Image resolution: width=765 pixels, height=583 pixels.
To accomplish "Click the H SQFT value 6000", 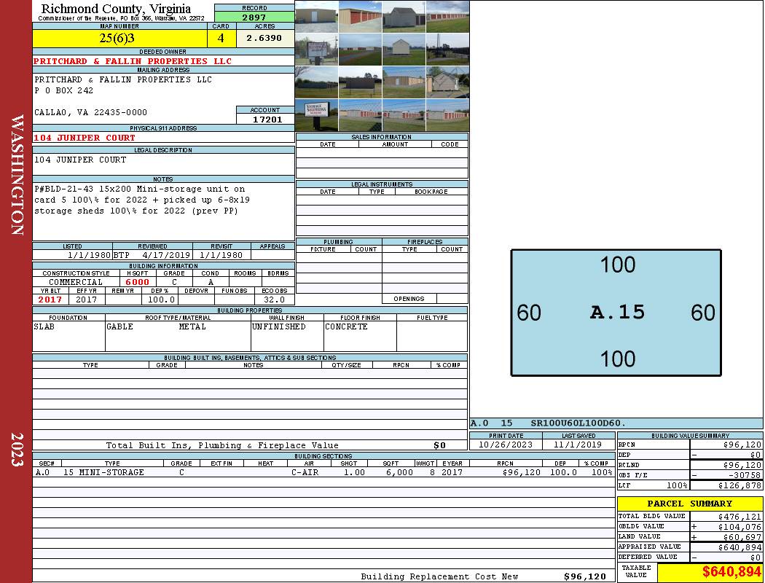I will (x=137, y=282).
